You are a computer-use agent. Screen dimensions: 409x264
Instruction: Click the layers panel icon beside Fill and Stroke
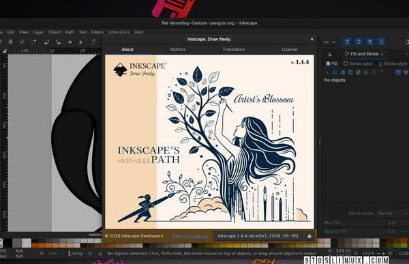coord(329,54)
